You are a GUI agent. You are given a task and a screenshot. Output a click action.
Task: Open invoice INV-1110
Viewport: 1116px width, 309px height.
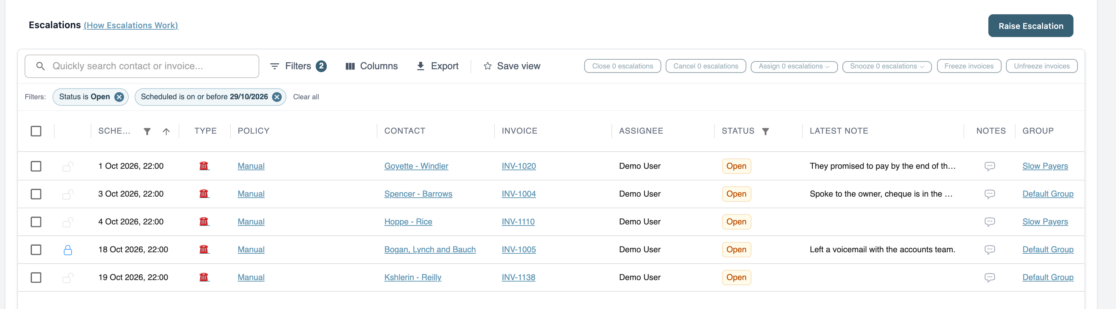tap(518, 222)
